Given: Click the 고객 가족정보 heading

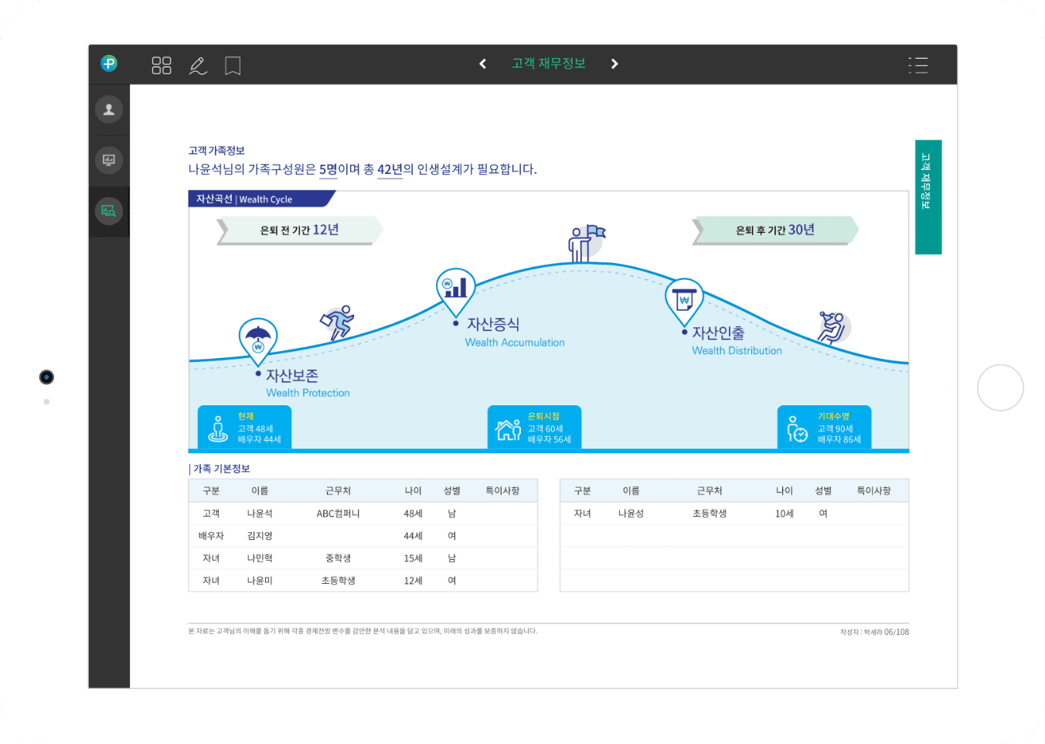Looking at the screenshot, I should (216, 151).
